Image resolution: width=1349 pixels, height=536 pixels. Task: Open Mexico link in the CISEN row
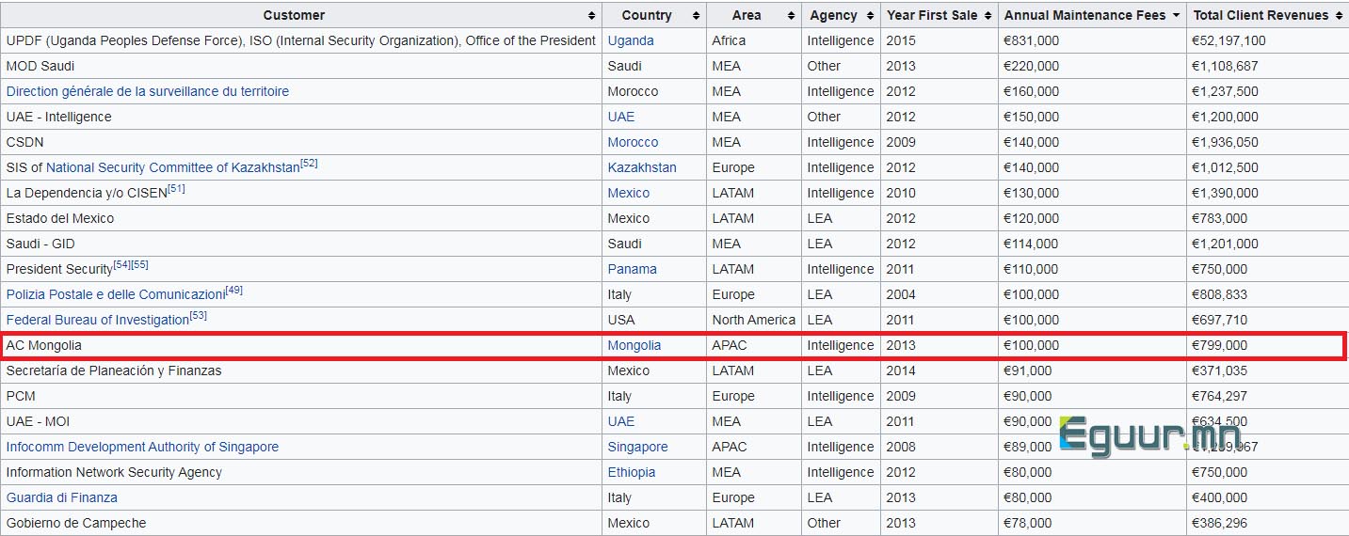click(629, 193)
